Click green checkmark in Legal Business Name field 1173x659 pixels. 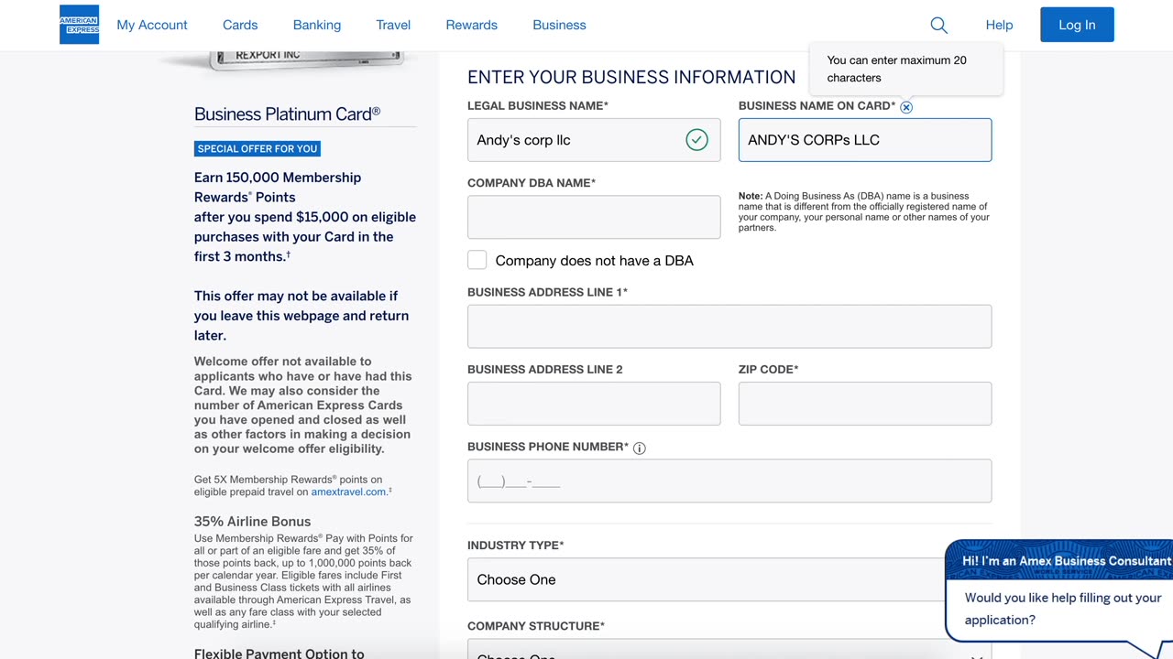click(x=696, y=140)
